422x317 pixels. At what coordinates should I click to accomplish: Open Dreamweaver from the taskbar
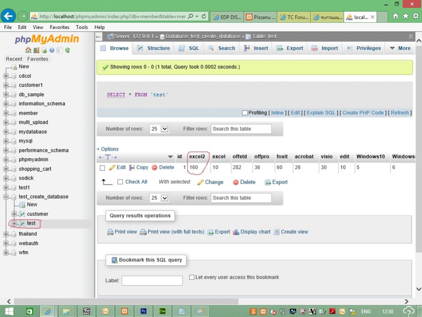[x=162, y=311]
